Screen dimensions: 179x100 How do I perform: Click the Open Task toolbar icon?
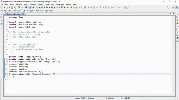click(x=79, y=7)
